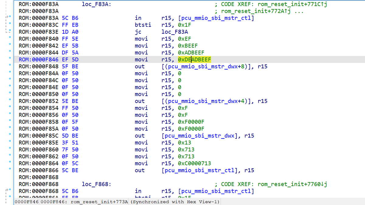Image resolution: width=365 pixels, height=205 pixels.
Task: Click the loc_F868 label definition
Action: pyautogui.click(x=96, y=184)
